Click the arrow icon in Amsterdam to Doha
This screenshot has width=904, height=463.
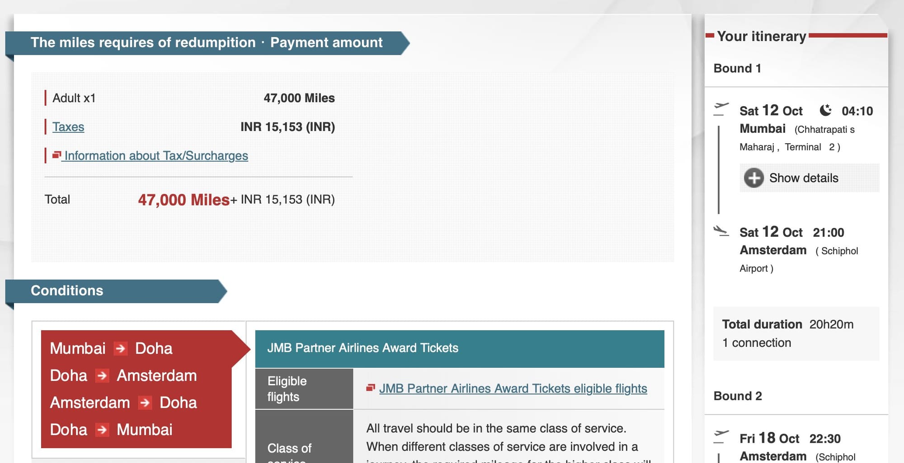[x=145, y=402]
